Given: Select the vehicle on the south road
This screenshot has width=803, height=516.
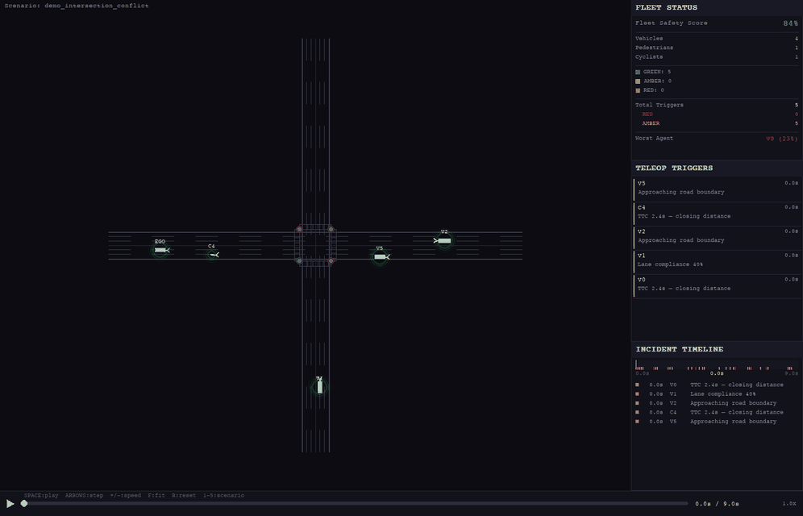Looking at the screenshot, I should tap(319, 386).
